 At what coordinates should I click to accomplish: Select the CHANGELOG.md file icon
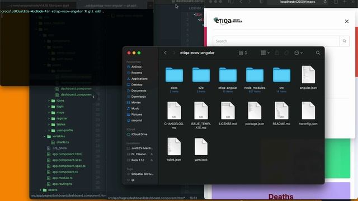(x=174, y=111)
